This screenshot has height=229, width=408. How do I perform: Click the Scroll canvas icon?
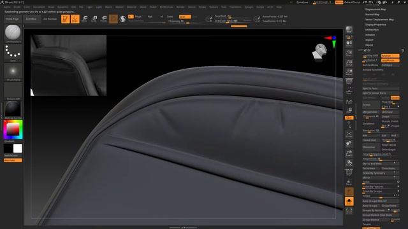[349, 43]
